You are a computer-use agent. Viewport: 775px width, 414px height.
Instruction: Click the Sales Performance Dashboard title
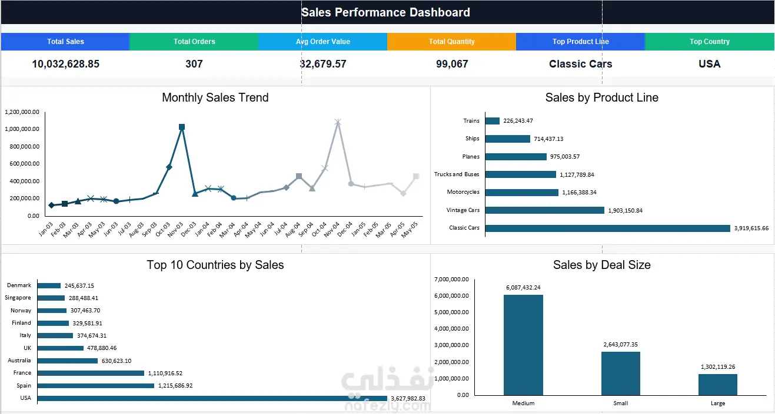pyautogui.click(x=385, y=12)
